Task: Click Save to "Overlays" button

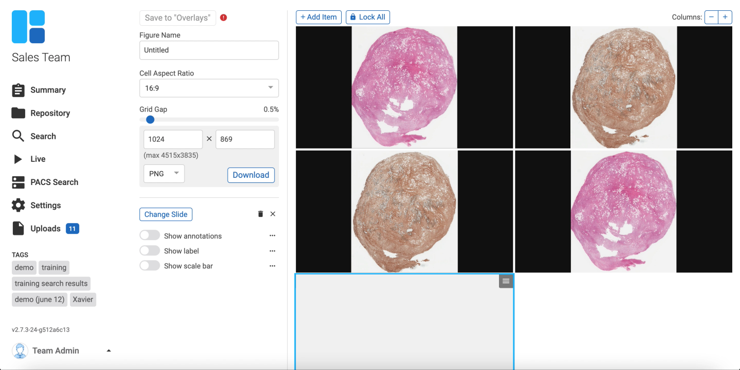Action: pyautogui.click(x=178, y=17)
